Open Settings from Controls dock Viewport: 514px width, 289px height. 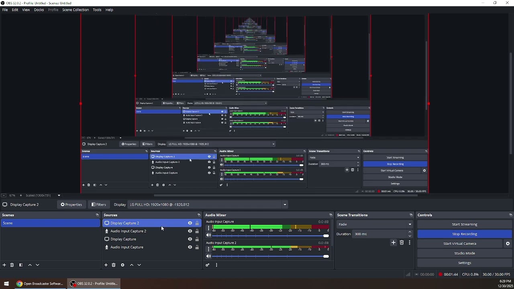click(465, 263)
